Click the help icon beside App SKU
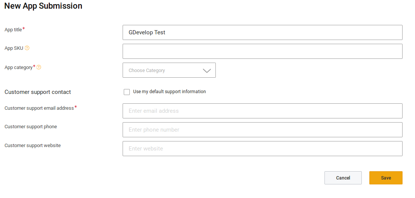 [27, 48]
